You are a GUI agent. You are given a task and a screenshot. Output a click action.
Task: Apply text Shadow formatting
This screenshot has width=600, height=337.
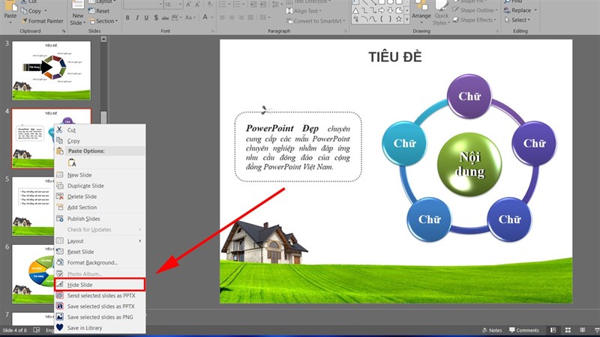click(156, 17)
